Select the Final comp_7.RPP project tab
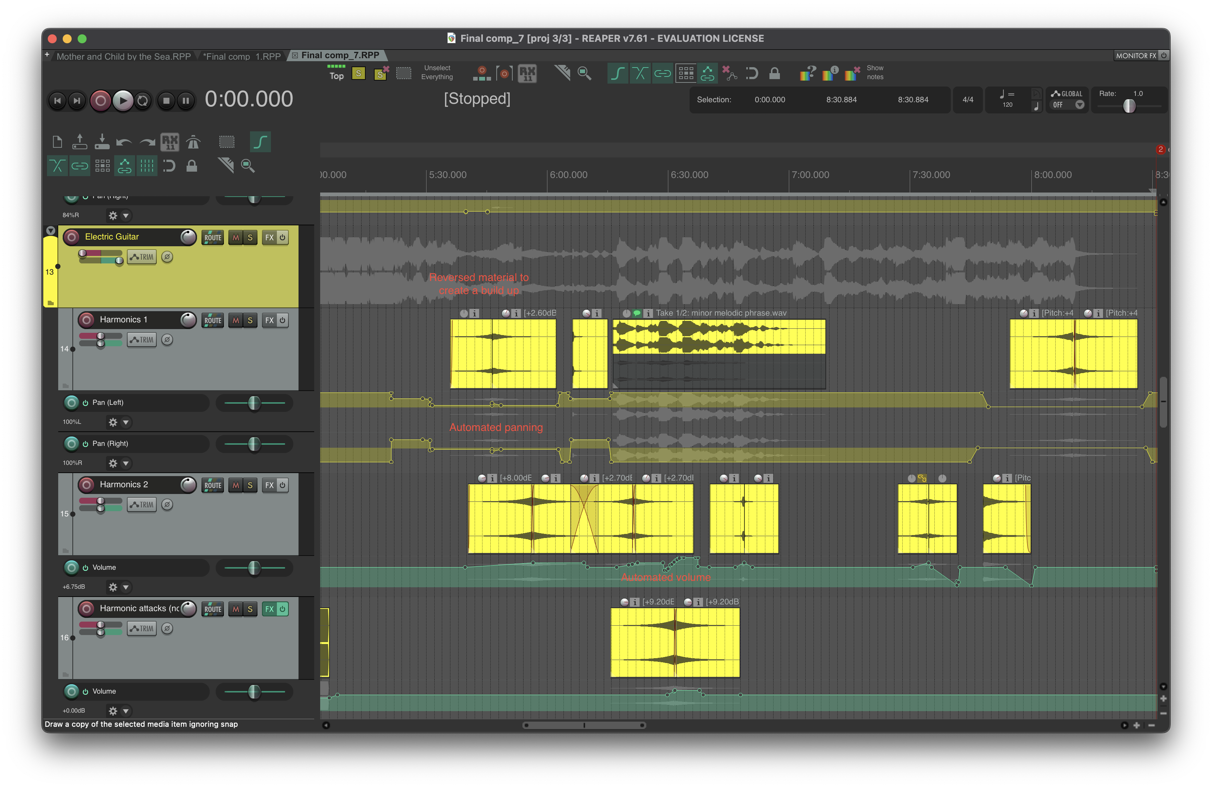The height and width of the screenshot is (788, 1212). (x=340, y=55)
